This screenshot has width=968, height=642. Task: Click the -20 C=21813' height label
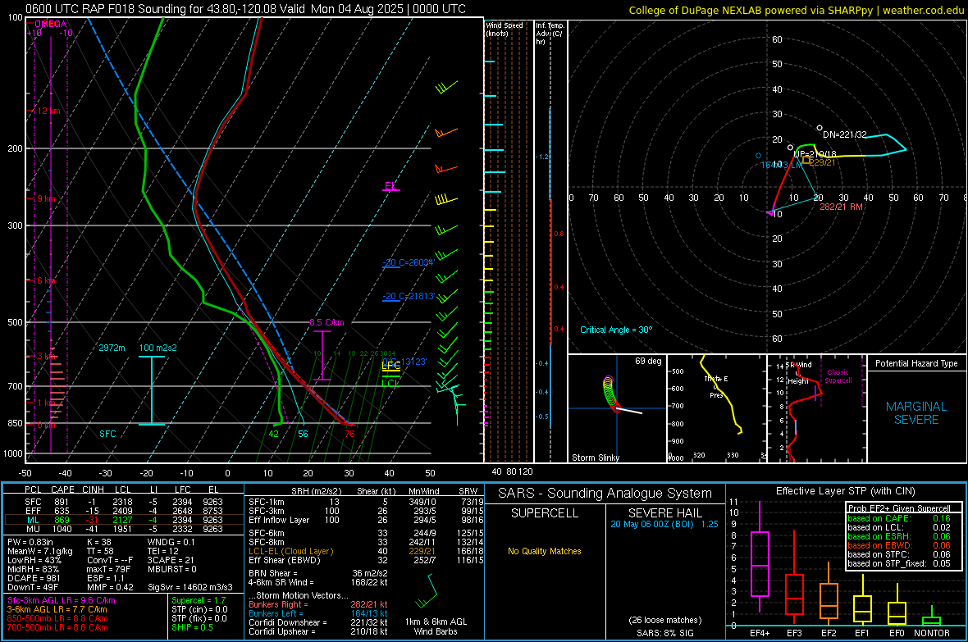[x=409, y=296]
